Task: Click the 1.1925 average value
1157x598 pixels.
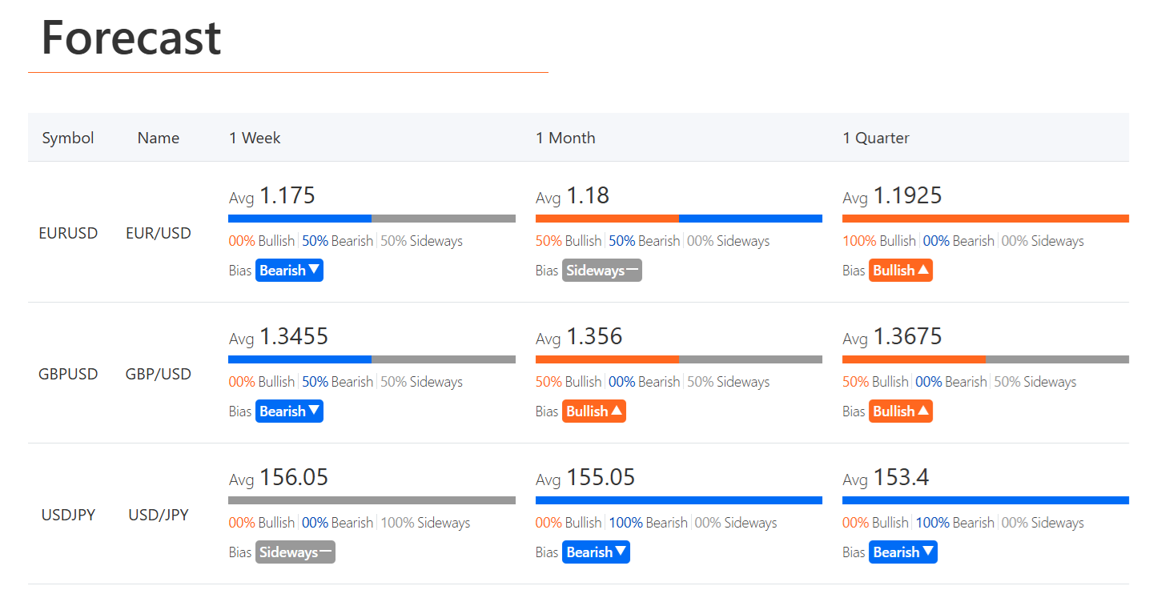Action: click(907, 195)
